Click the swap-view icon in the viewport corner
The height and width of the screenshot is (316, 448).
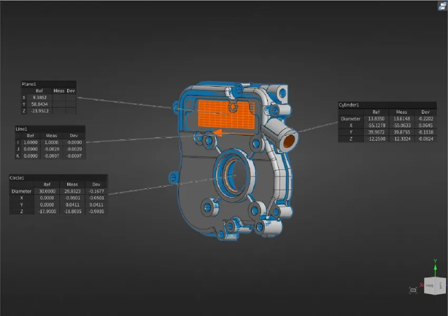tap(442, 6)
